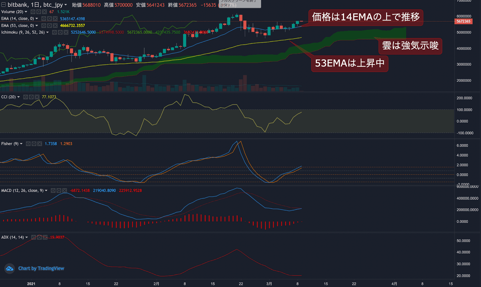Click the current price label 5672365 on axis

pos(464,21)
